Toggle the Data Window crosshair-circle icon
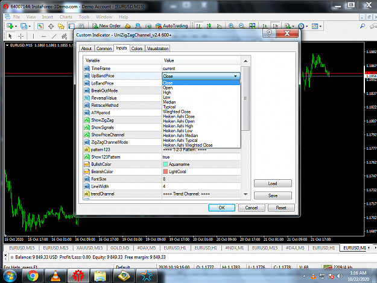Viewport: 377px width, 283px height. [51, 26]
